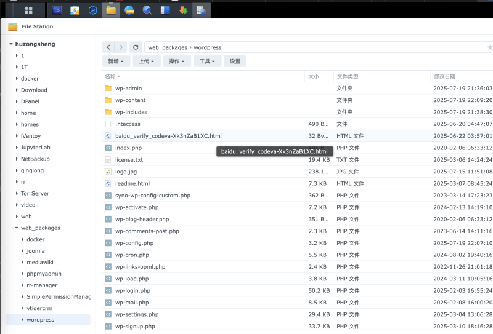Screen dimensions: 493x334
Task: Expand the docker folder under huzongsheng
Action: 17,79
